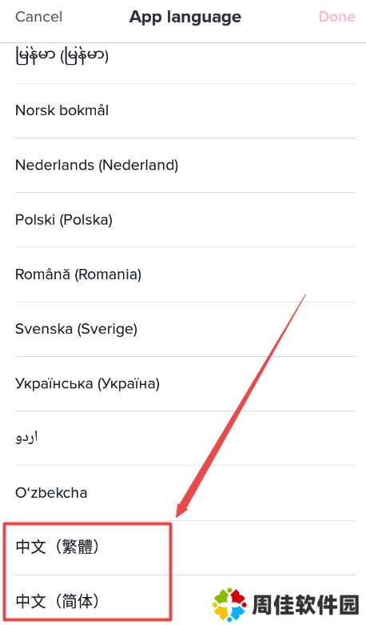Select O'zbekcha from the list
Viewport: 366px width, 625px height.
185,493
